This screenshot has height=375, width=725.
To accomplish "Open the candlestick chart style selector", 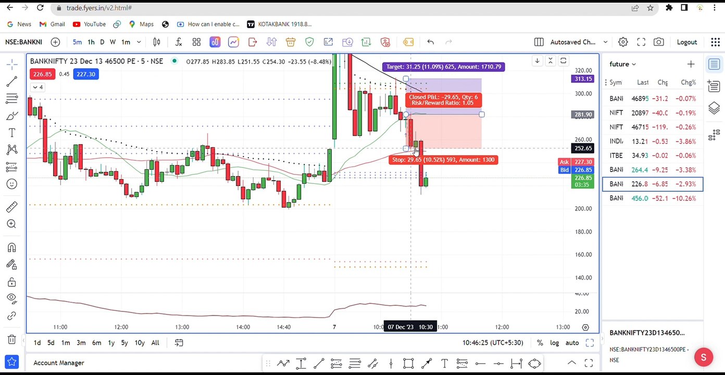I will [x=157, y=42].
